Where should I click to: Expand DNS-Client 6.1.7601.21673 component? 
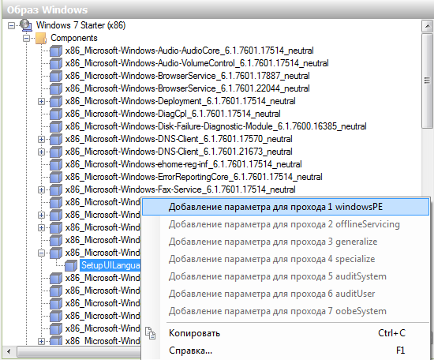pos(41,152)
